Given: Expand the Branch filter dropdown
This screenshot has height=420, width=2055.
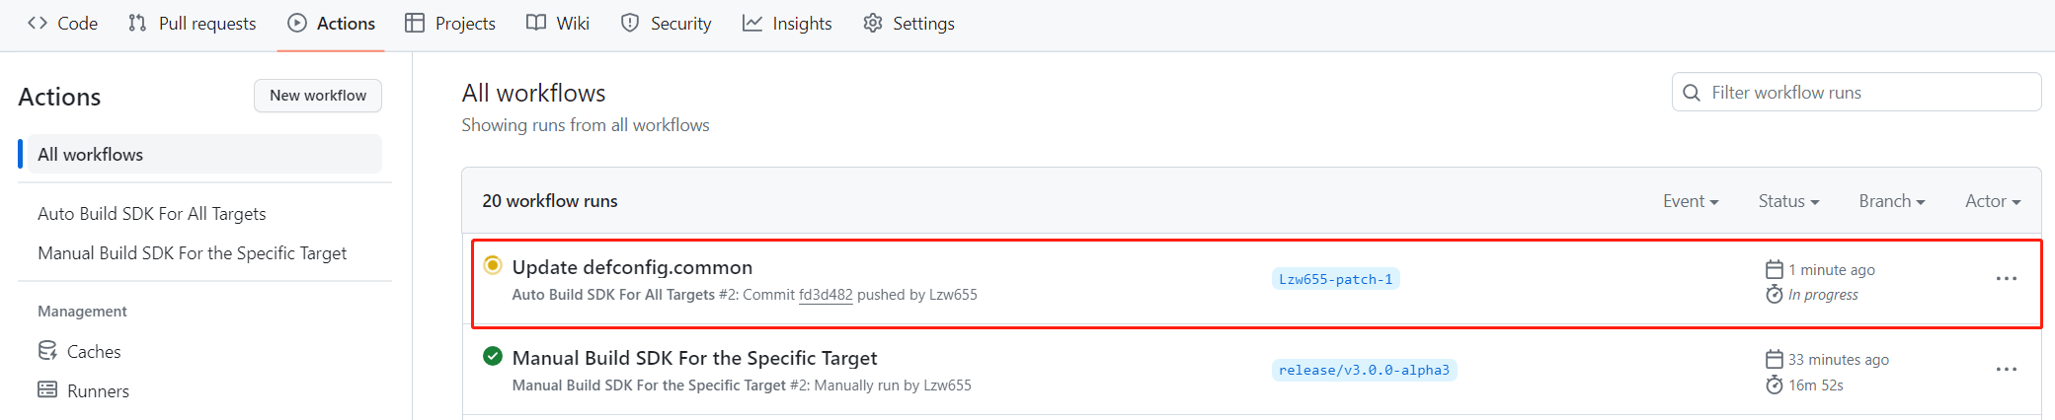Looking at the screenshot, I should tap(1891, 201).
